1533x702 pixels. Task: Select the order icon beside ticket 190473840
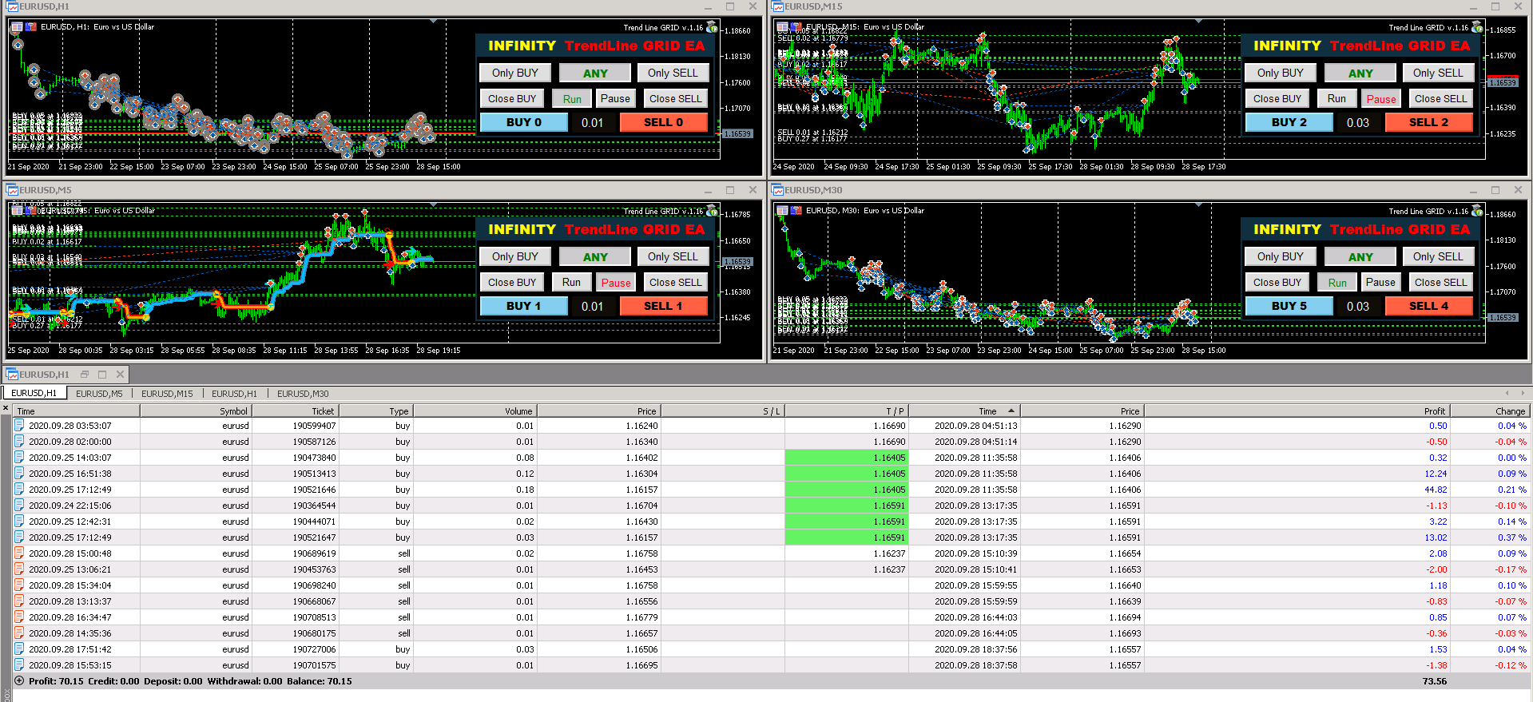19,458
